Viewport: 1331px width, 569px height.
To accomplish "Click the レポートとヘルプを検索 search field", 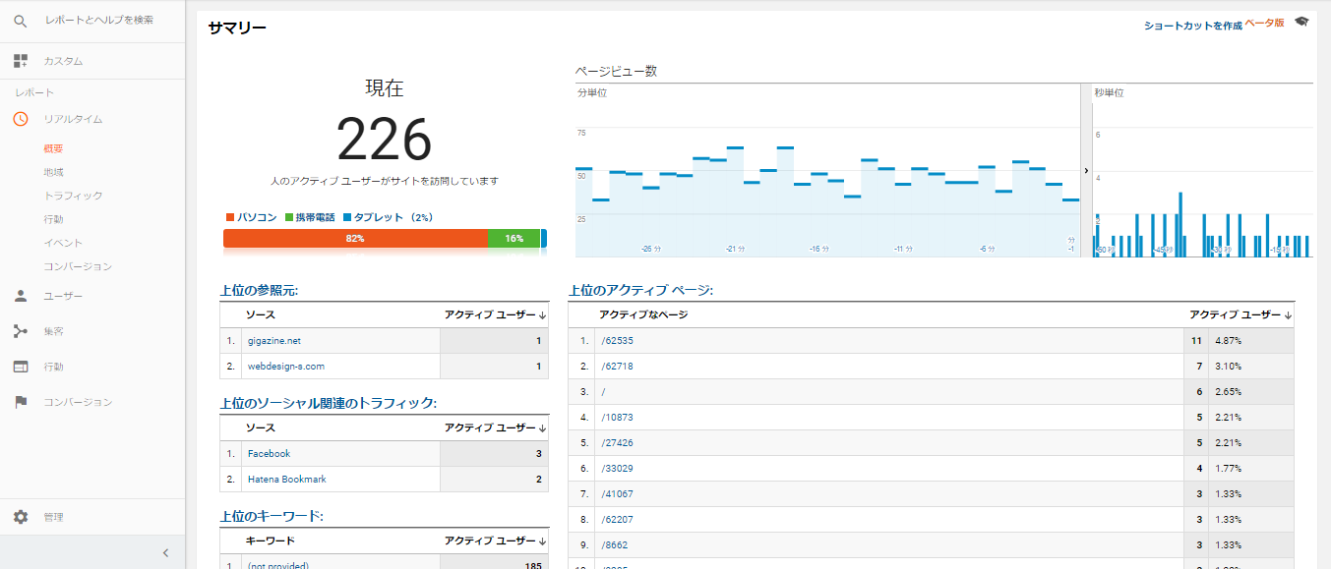I will (x=98, y=20).
